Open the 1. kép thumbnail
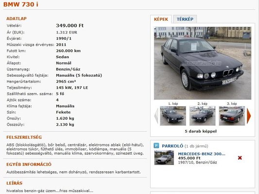Screen dimensions: 259x194 (x=173, y=116)
